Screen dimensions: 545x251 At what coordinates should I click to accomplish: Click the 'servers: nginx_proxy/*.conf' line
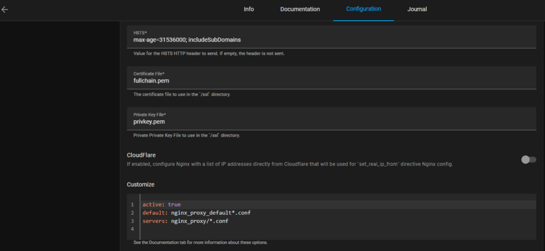185,221
